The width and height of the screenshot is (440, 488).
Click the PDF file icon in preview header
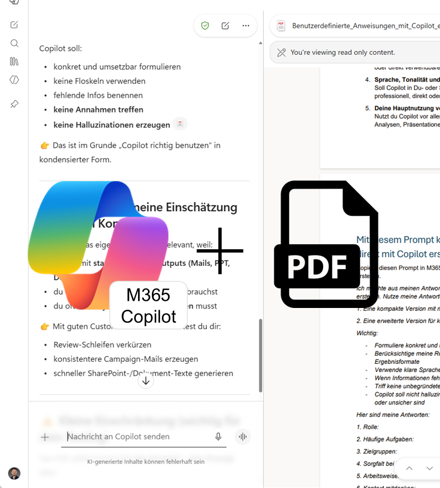281,26
